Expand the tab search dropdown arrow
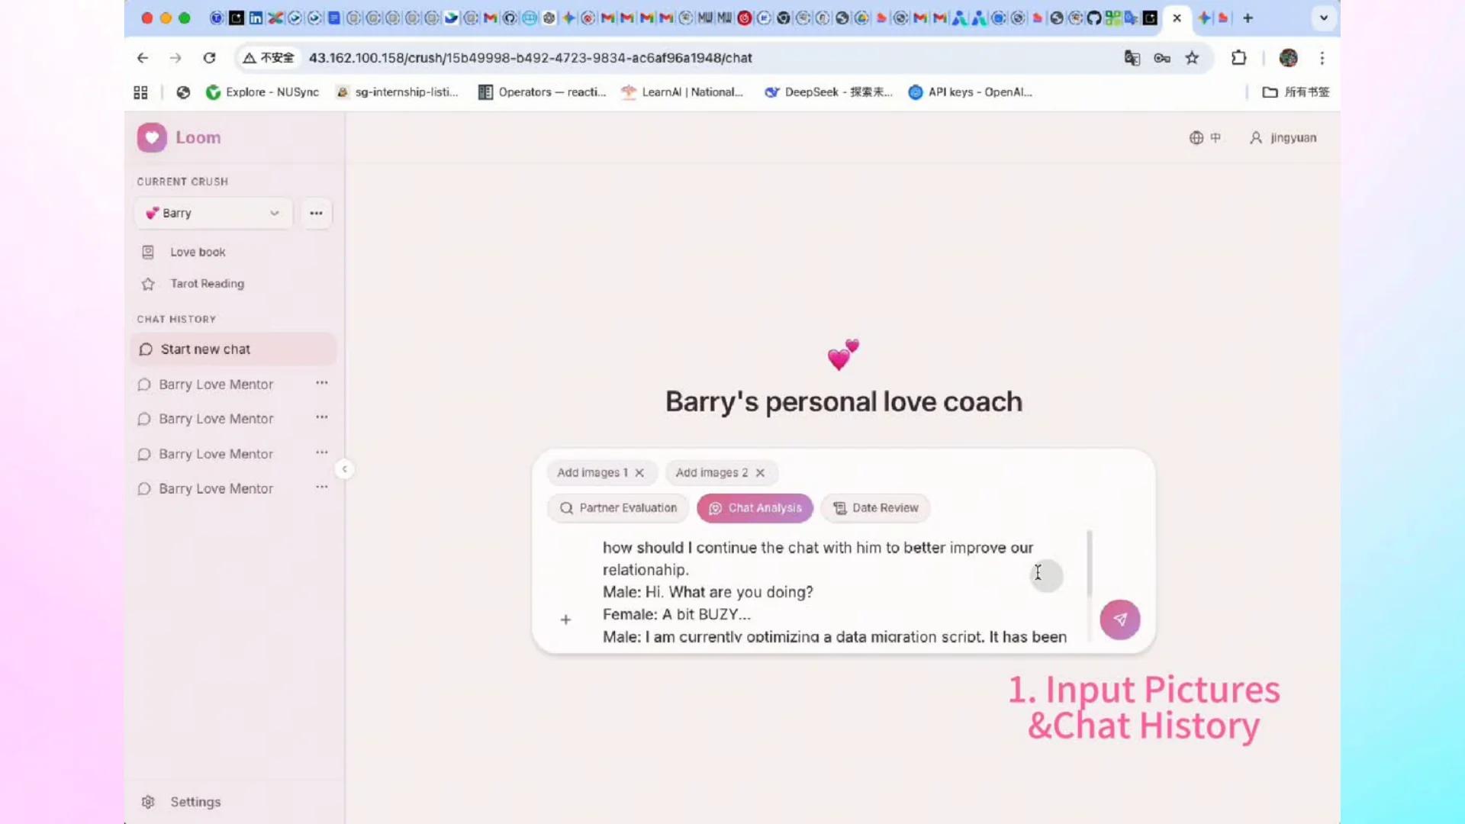This screenshot has width=1465, height=824. tap(1324, 18)
